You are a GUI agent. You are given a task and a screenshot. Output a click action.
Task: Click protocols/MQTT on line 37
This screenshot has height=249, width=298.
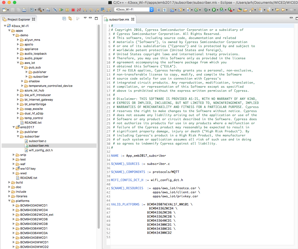click(166, 172)
